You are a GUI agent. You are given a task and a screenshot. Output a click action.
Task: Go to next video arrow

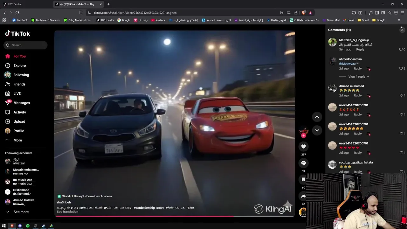317,130
